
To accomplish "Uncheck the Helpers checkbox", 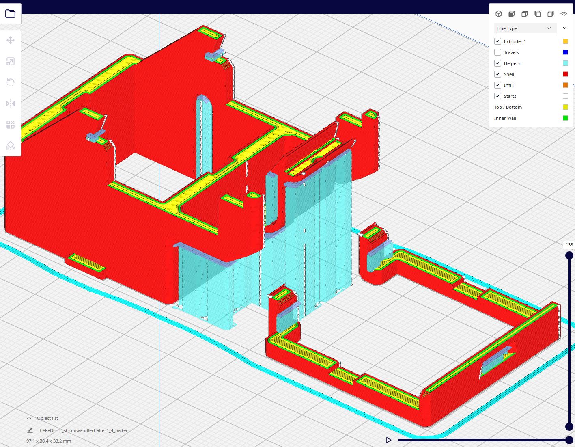I will point(497,63).
